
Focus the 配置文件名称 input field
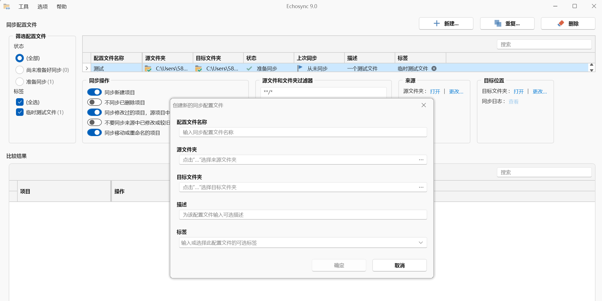(x=303, y=132)
